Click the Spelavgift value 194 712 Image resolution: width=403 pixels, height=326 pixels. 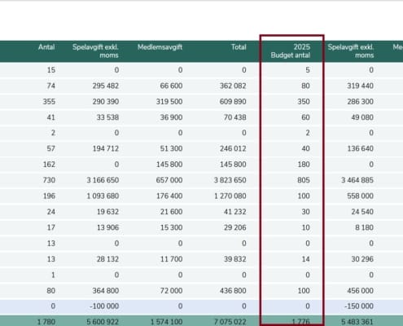coord(106,148)
